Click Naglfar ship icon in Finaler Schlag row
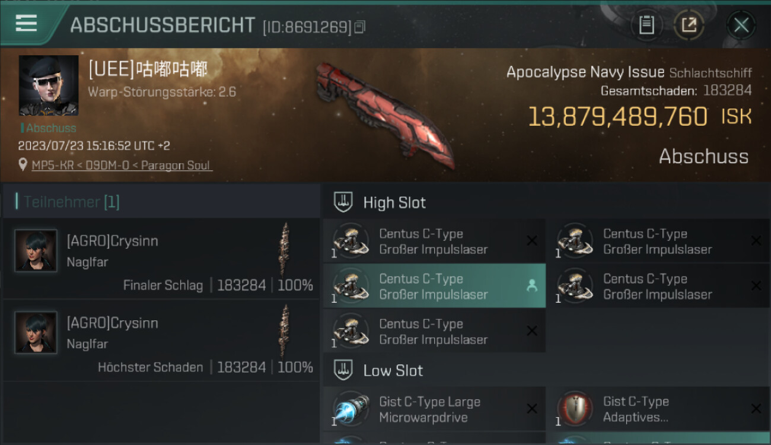Image resolution: width=771 pixels, height=445 pixels. 285,249
